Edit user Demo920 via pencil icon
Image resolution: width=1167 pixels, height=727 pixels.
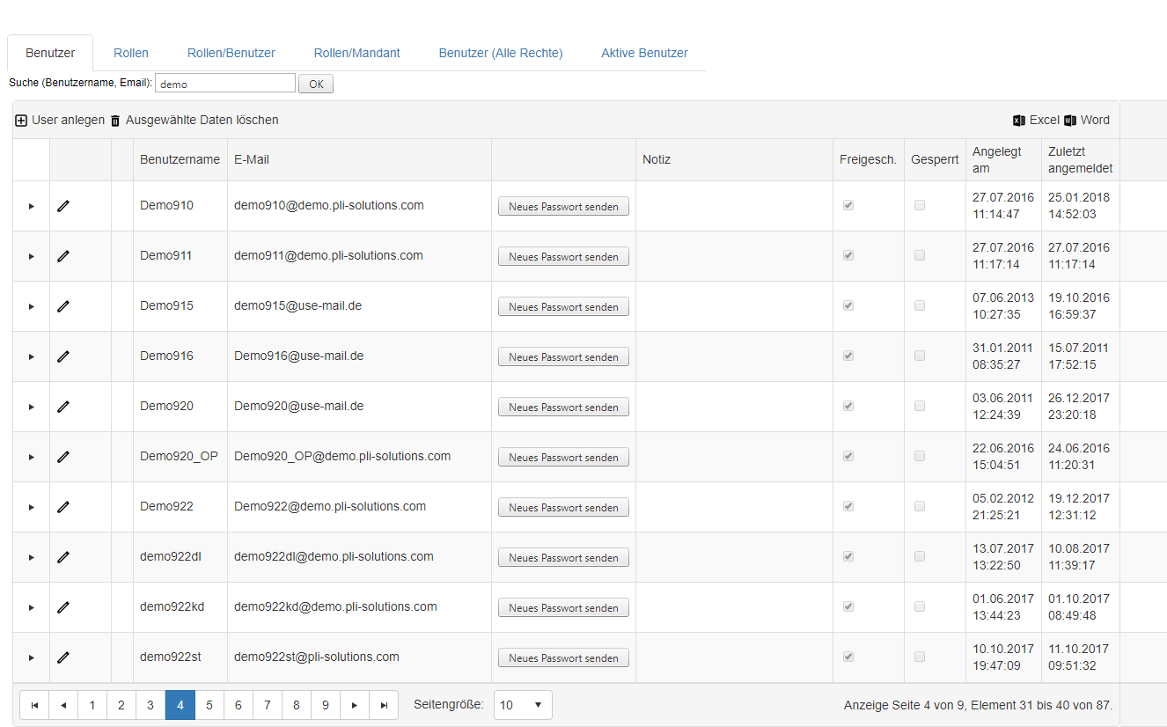[x=62, y=407]
